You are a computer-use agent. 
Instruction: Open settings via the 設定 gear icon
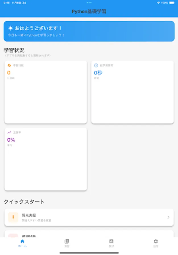tap(156, 242)
